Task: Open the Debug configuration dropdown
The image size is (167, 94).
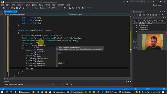Action: click(44, 8)
